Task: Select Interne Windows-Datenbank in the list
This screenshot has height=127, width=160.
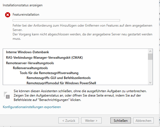Action: click(x=27, y=52)
